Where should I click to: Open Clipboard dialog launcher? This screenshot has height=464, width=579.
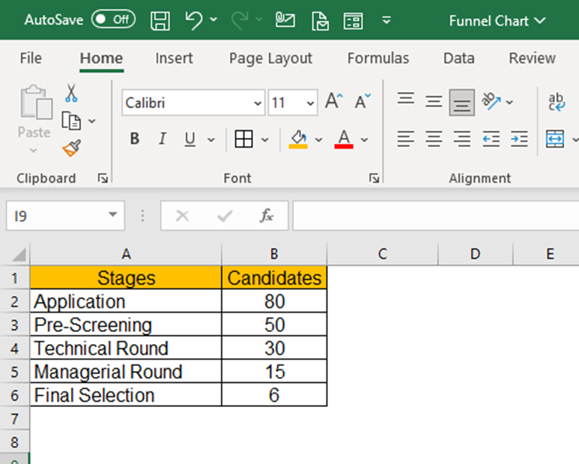[x=103, y=178]
